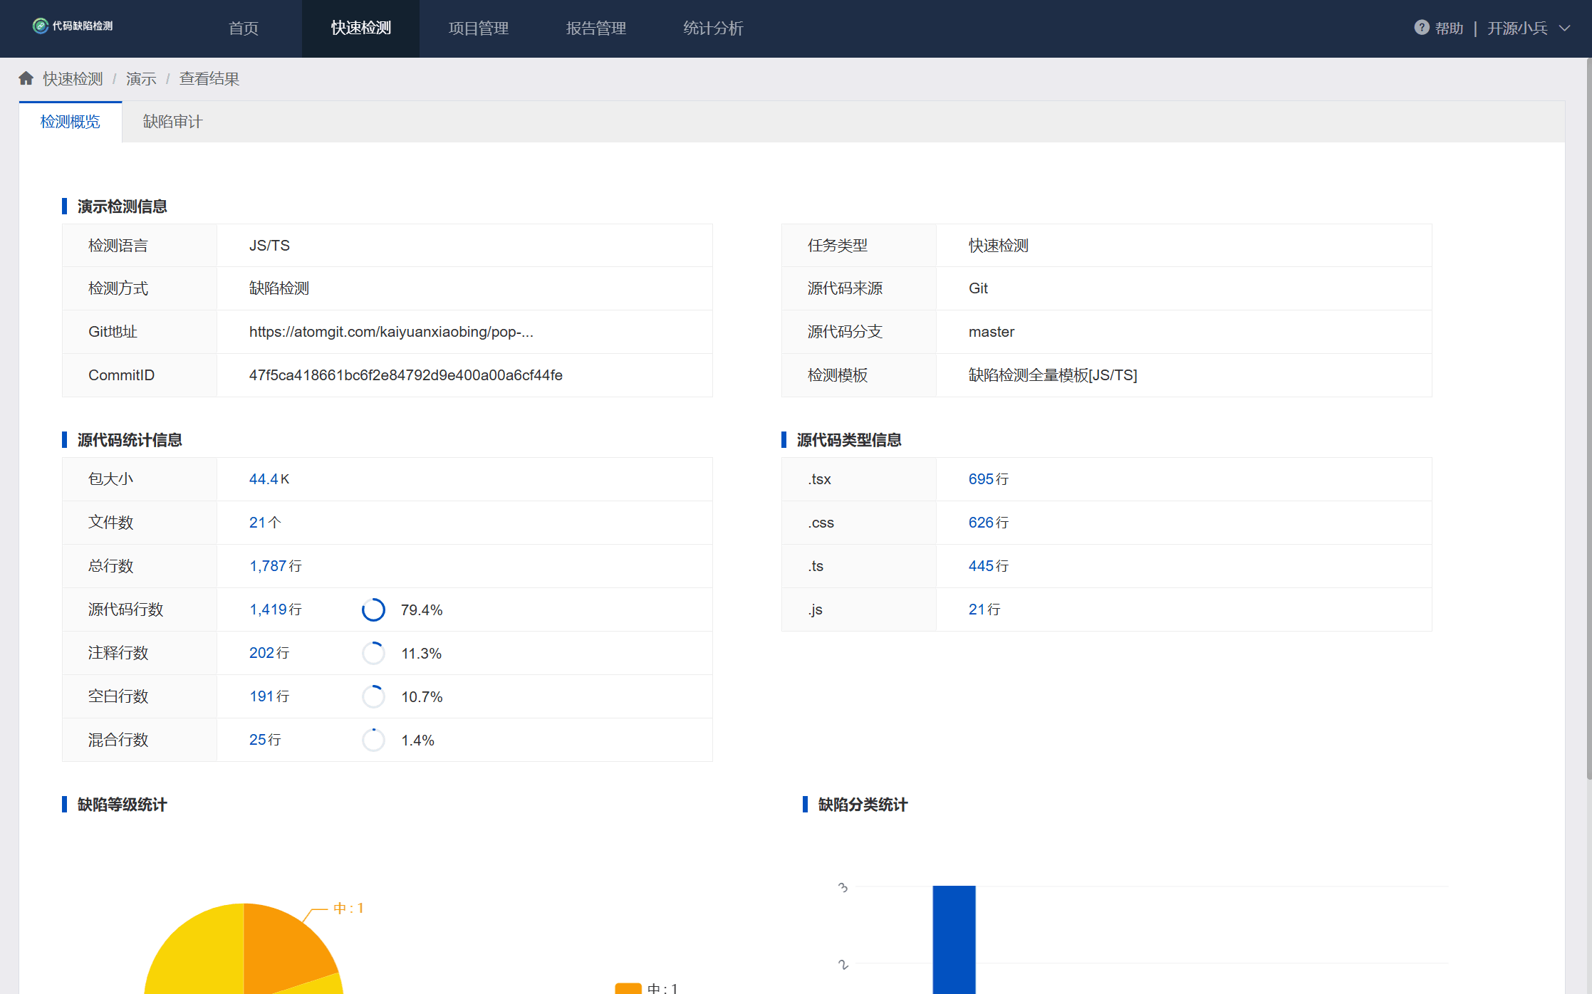Image resolution: width=1592 pixels, height=994 pixels.
Task: Click the 源代码统计信息 section heading
Action: pyautogui.click(x=130, y=440)
